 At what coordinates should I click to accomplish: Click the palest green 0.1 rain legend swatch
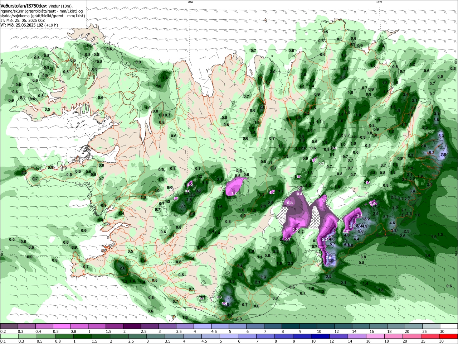(x=10, y=336)
